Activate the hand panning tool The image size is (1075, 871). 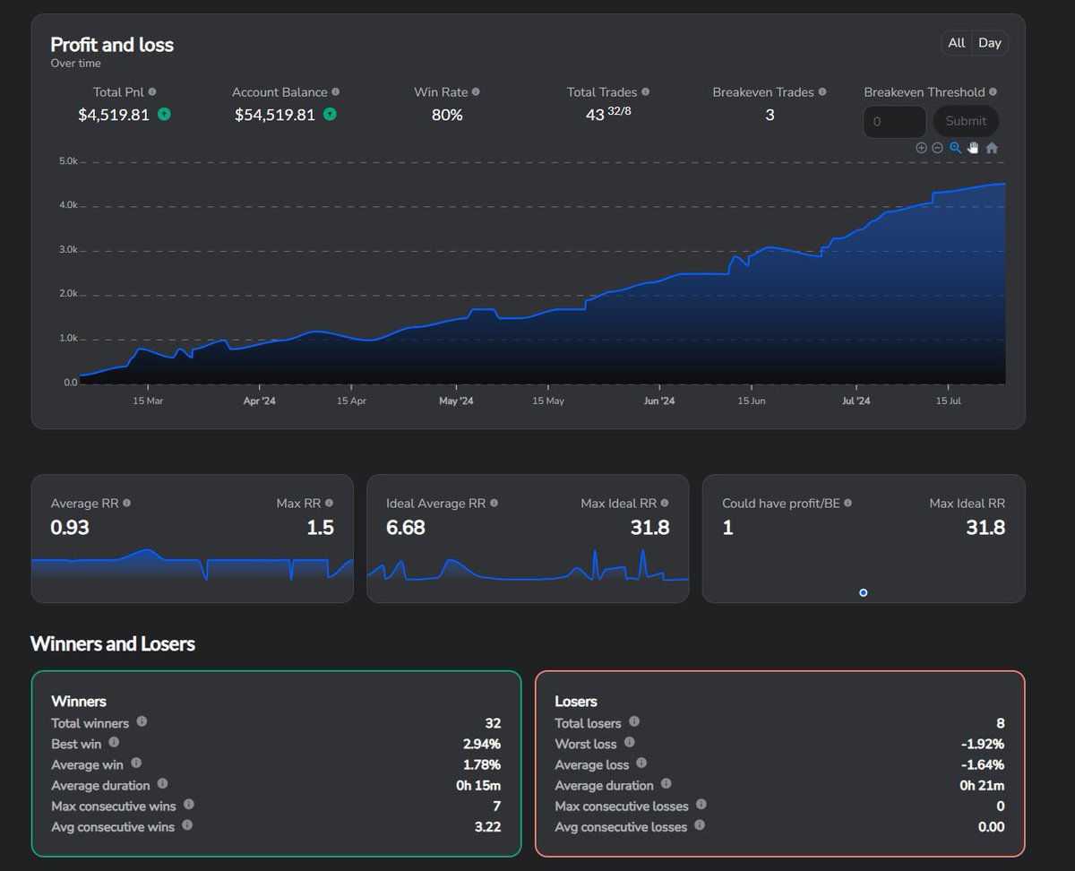click(x=973, y=148)
